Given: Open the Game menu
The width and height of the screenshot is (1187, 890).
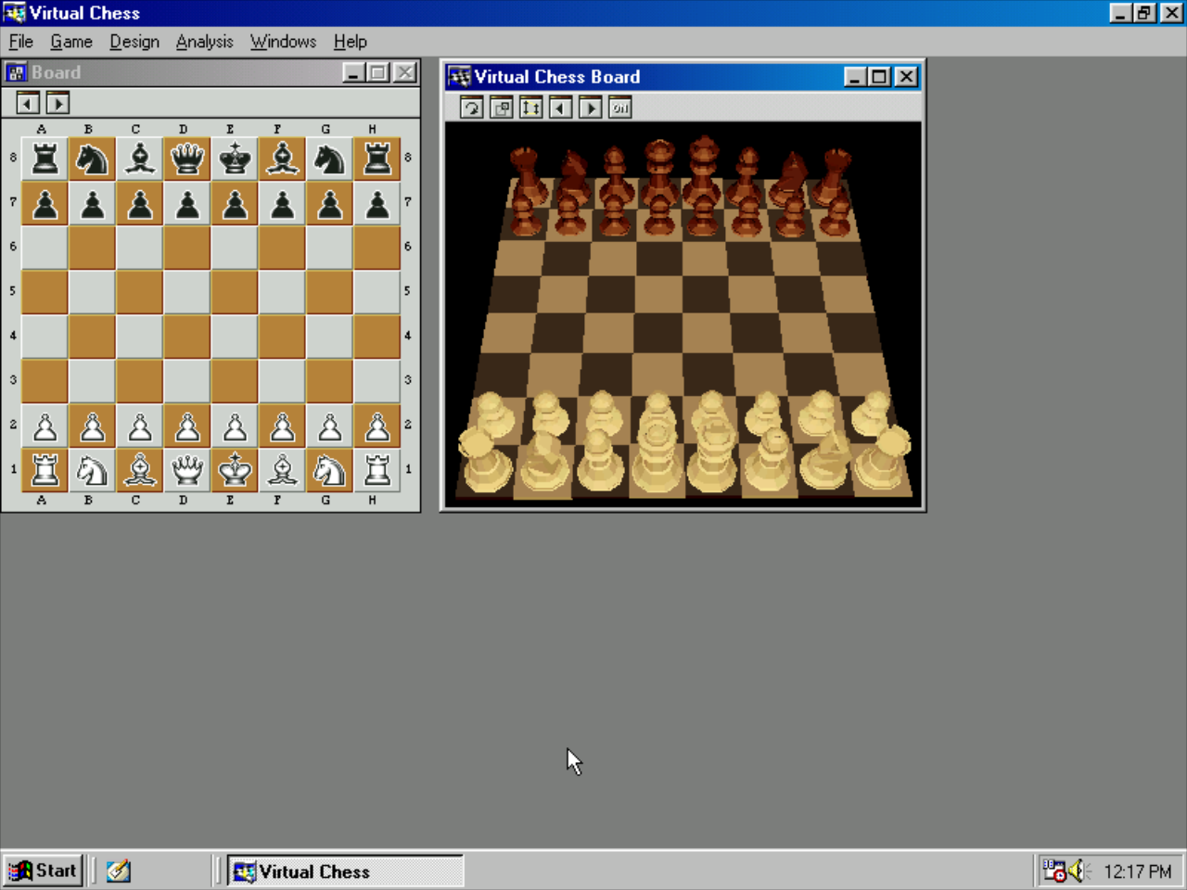Looking at the screenshot, I should point(71,42).
